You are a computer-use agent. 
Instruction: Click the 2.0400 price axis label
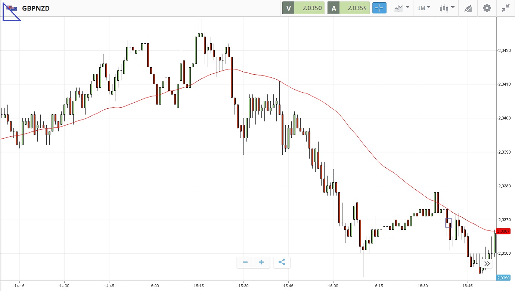coord(504,118)
